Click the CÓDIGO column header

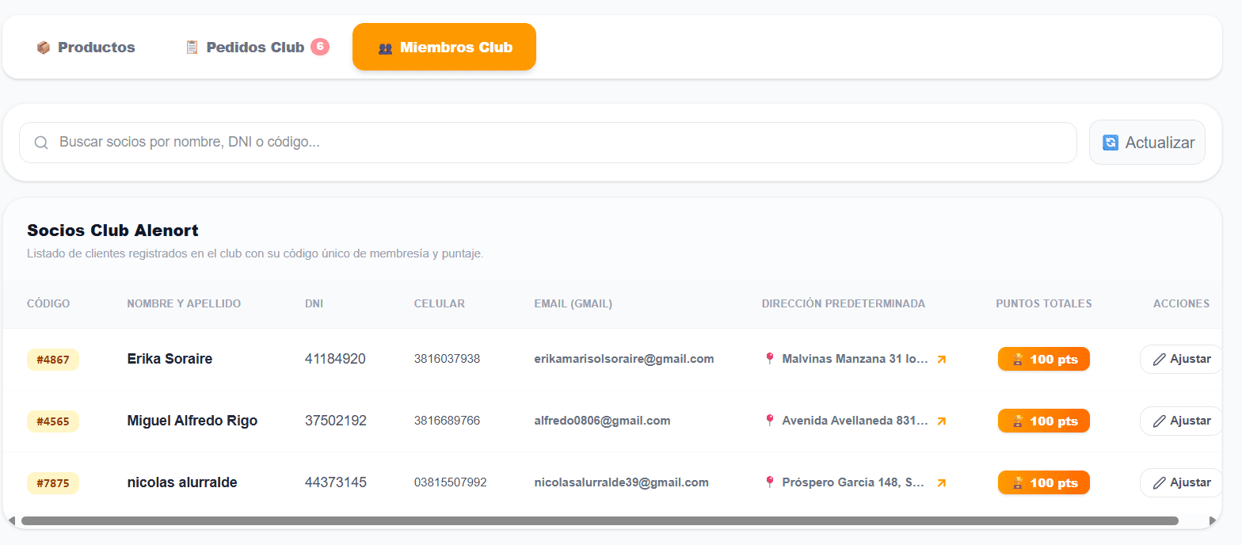click(x=48, y=303)
